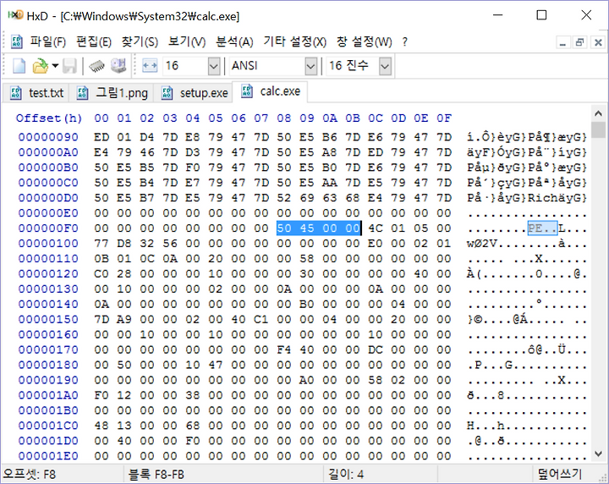
Task: Click the 08 column header
Action: tap(284, 118)
